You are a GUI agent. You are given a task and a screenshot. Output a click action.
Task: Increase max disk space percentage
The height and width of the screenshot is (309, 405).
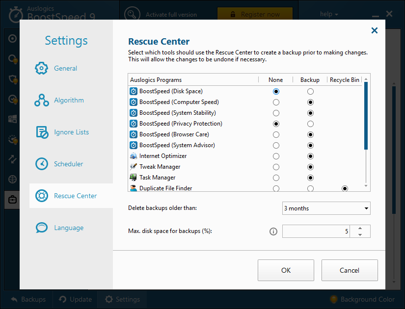[360, 228]
